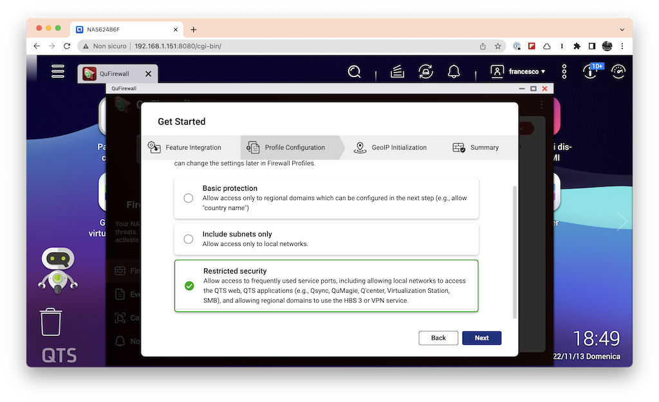Open the Chrome three-dot menu
659x402 pixels.
[x=622, y=46]
